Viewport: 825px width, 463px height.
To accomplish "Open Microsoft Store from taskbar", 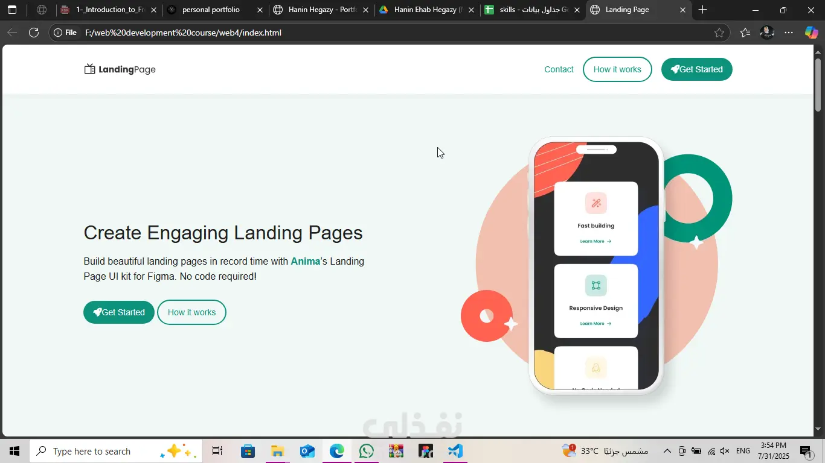I will click(x=248, y=451).
